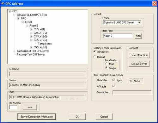This screenshot has width=158, height=123.
Task: Click the Item path field
Action: [47, 97]
